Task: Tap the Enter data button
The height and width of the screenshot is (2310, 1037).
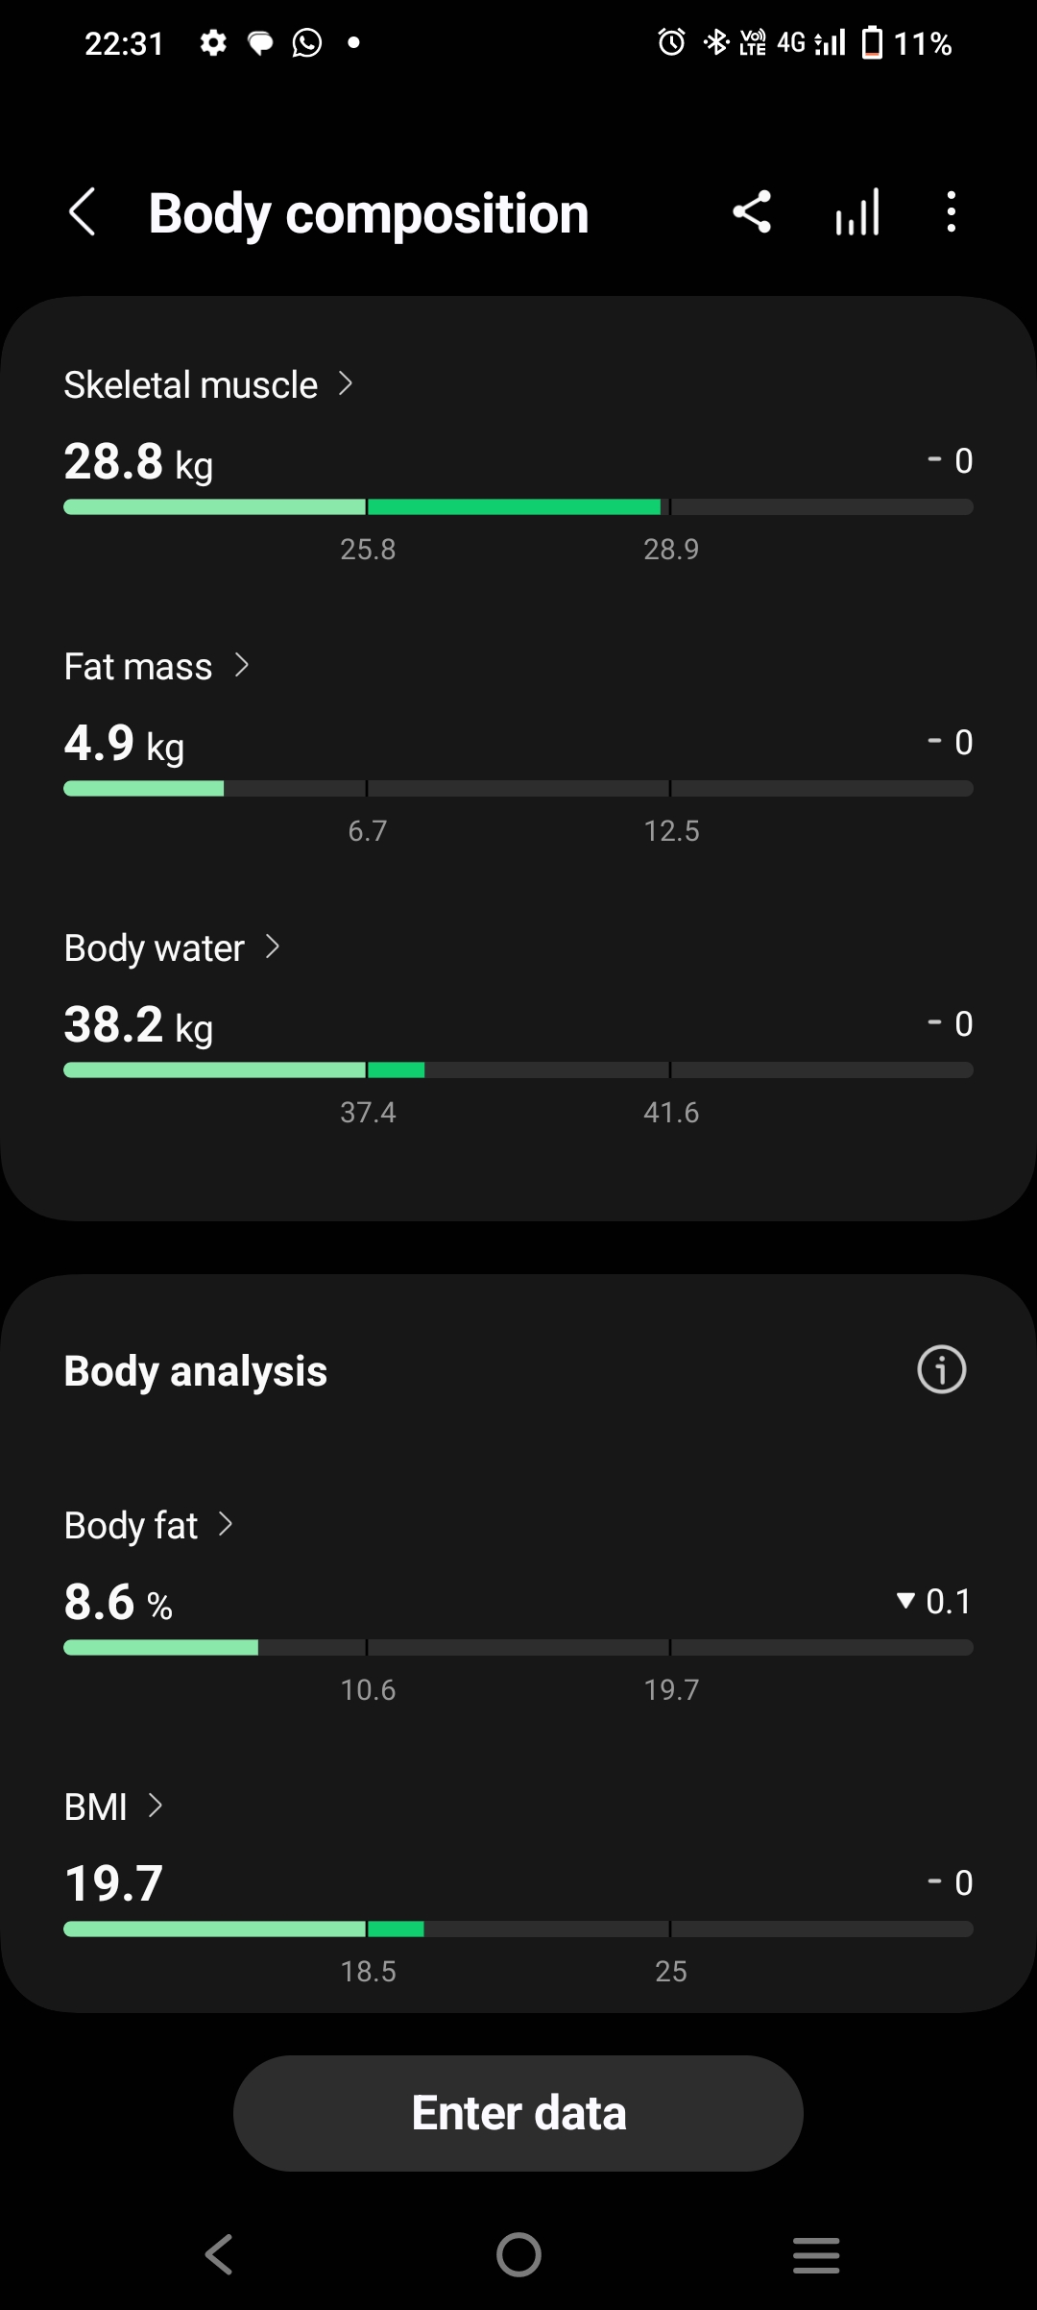Action: point(518,2113)
